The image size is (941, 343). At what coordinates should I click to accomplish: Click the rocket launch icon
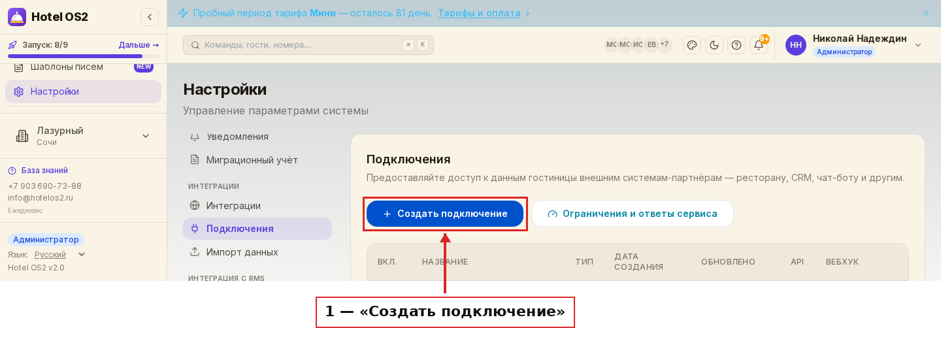tap(12, 45)
